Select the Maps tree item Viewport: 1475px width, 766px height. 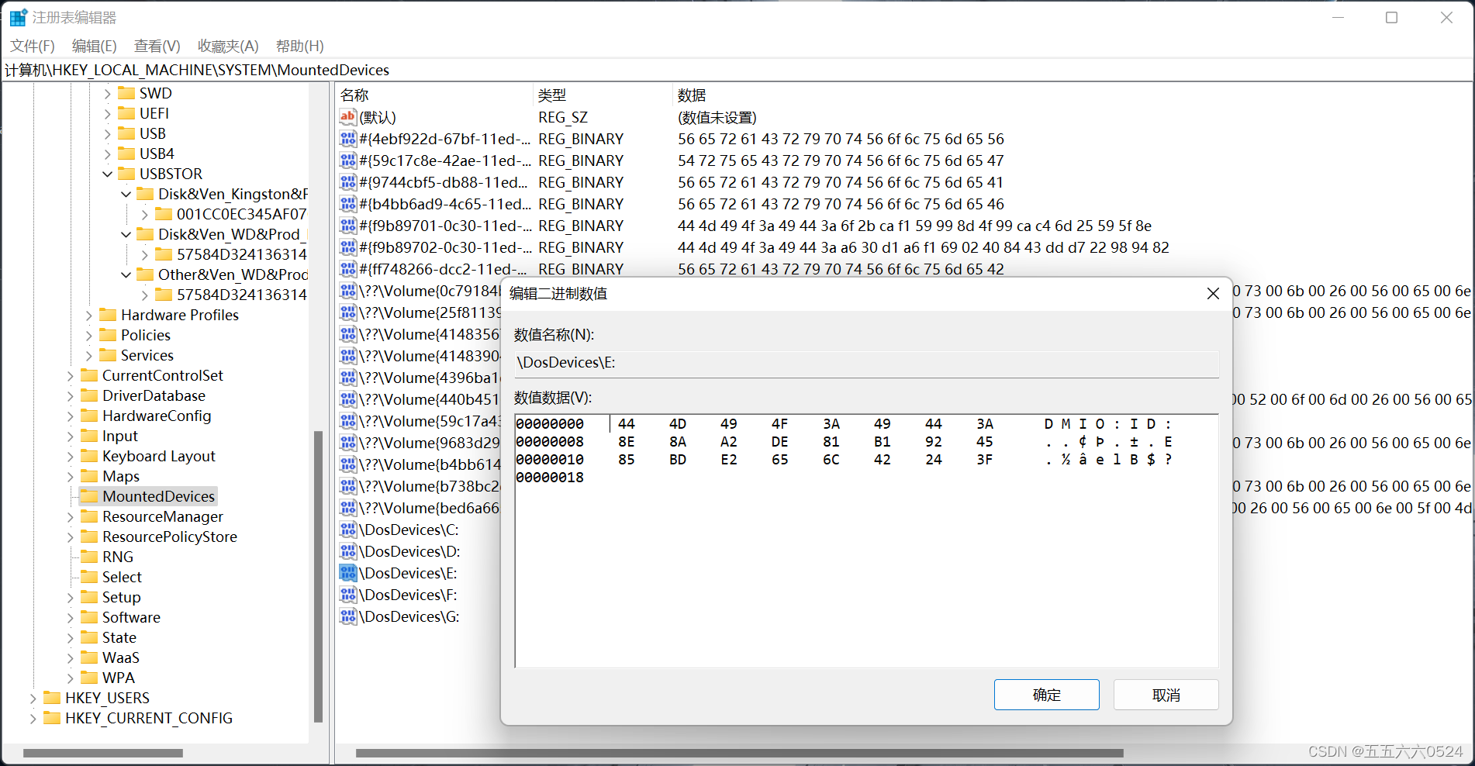(x=121, y=476)
